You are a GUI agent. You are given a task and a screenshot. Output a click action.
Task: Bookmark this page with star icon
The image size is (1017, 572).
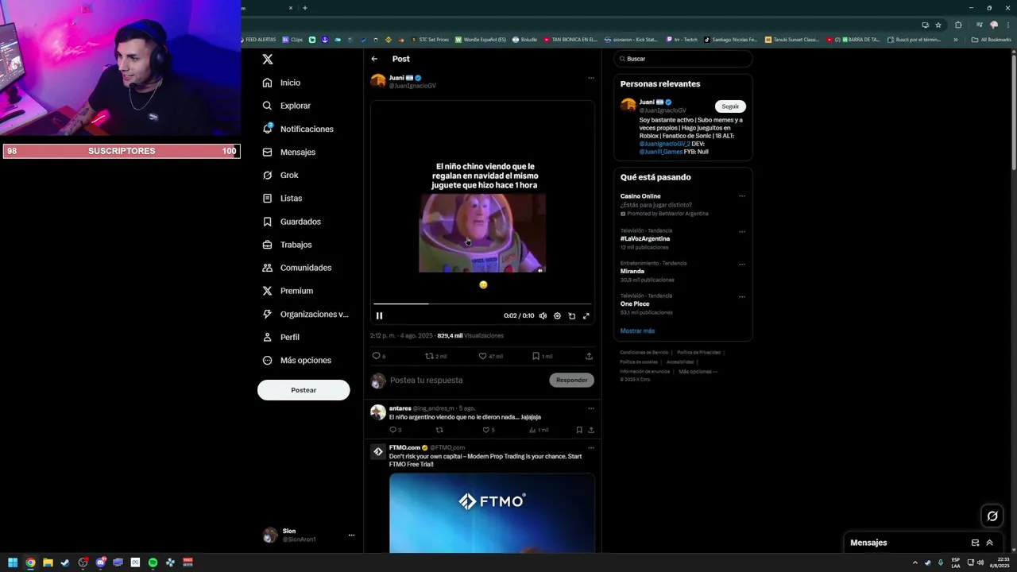pyautogui.click(x=938, y=25)
